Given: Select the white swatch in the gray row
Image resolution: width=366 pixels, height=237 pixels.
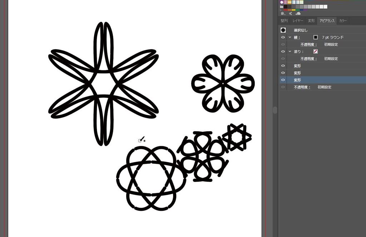Looking at the screenshot, I should pos(325,6).
